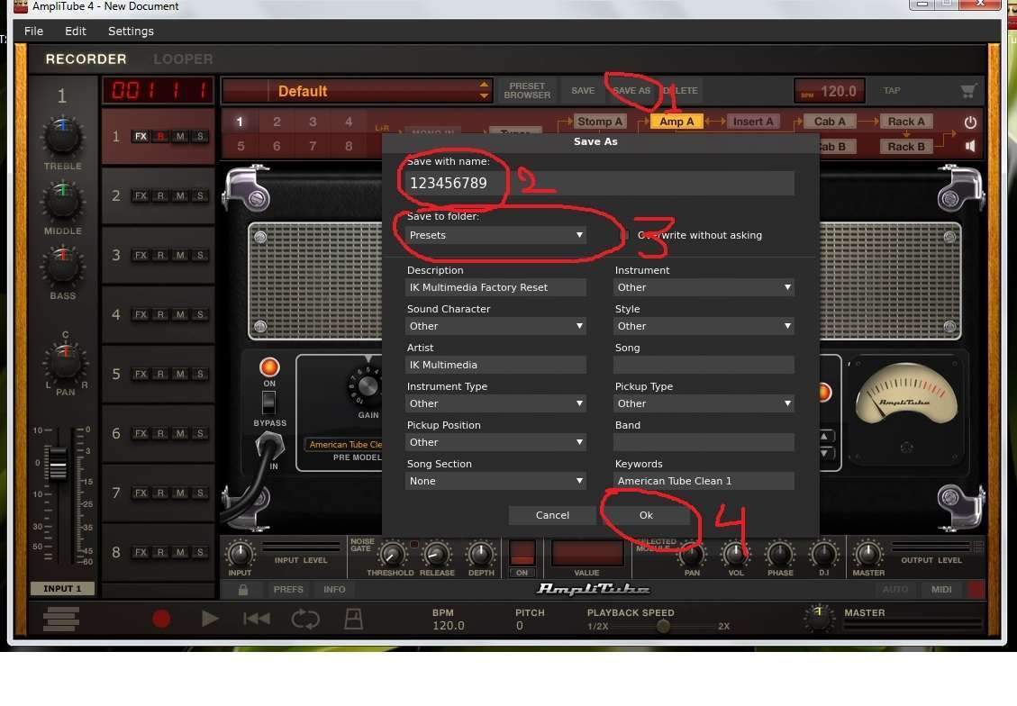Click the PLAYBACK SPEED slider handle
Screen dimensions: 1017x706
[663, 626]
